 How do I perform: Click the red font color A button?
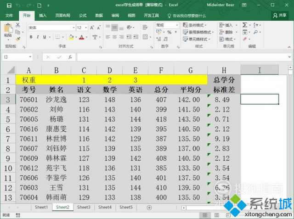82,37
